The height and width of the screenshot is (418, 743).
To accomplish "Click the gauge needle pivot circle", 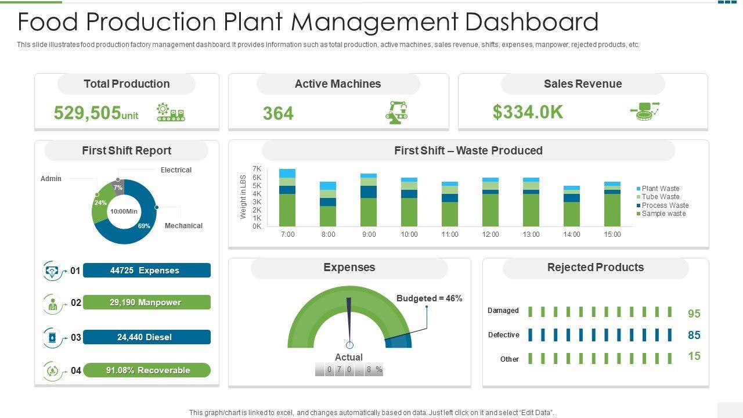I will click(x=349, y=345).
